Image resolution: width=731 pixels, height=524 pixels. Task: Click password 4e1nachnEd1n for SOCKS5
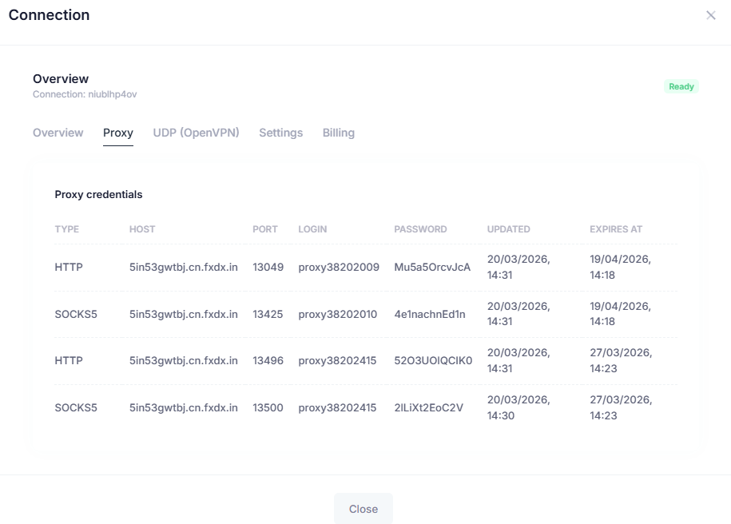[x=429, y=314]
